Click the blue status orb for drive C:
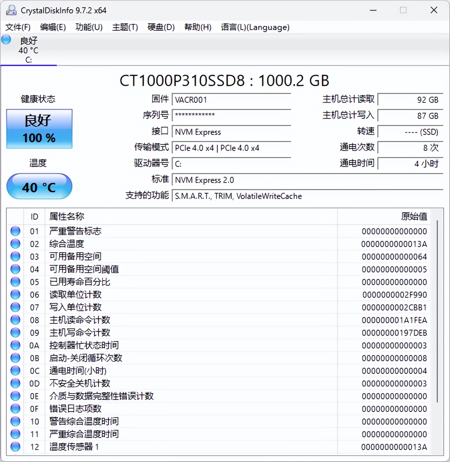The height and width of the screenshot is (462, 450). tap(6, 40)
